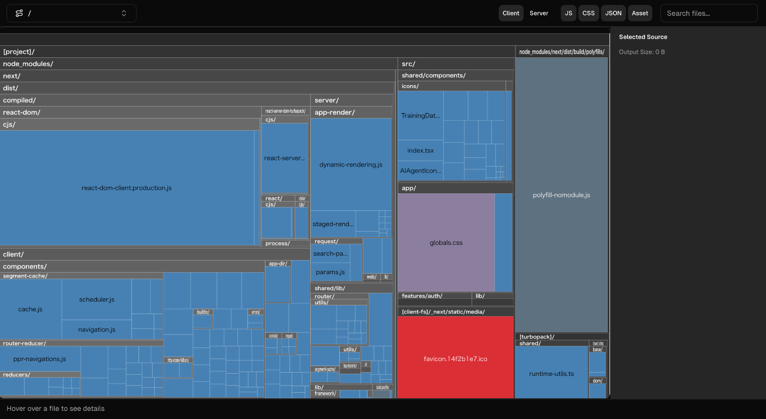Select polyfill-nomodule.js block
The height and width of the screenshot is (419, 766).
tap(561, 195)
